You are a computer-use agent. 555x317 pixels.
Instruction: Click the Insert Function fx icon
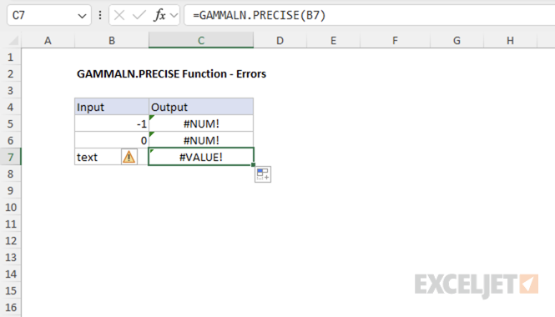click(x=159, y=15)
